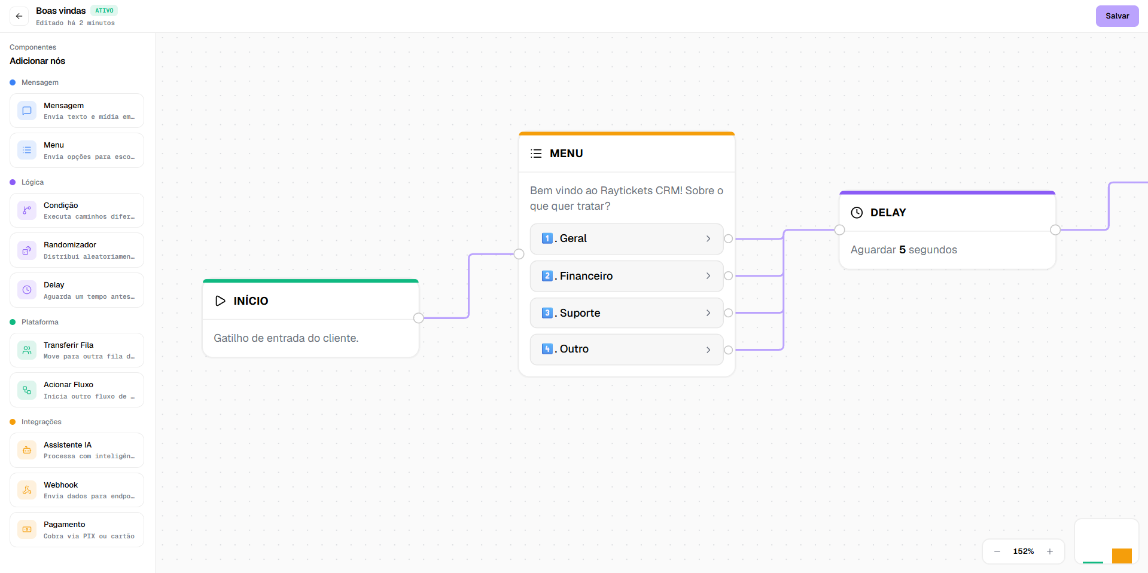
Task: Click the Geral option output connector
Action: (x=728, y=239)
